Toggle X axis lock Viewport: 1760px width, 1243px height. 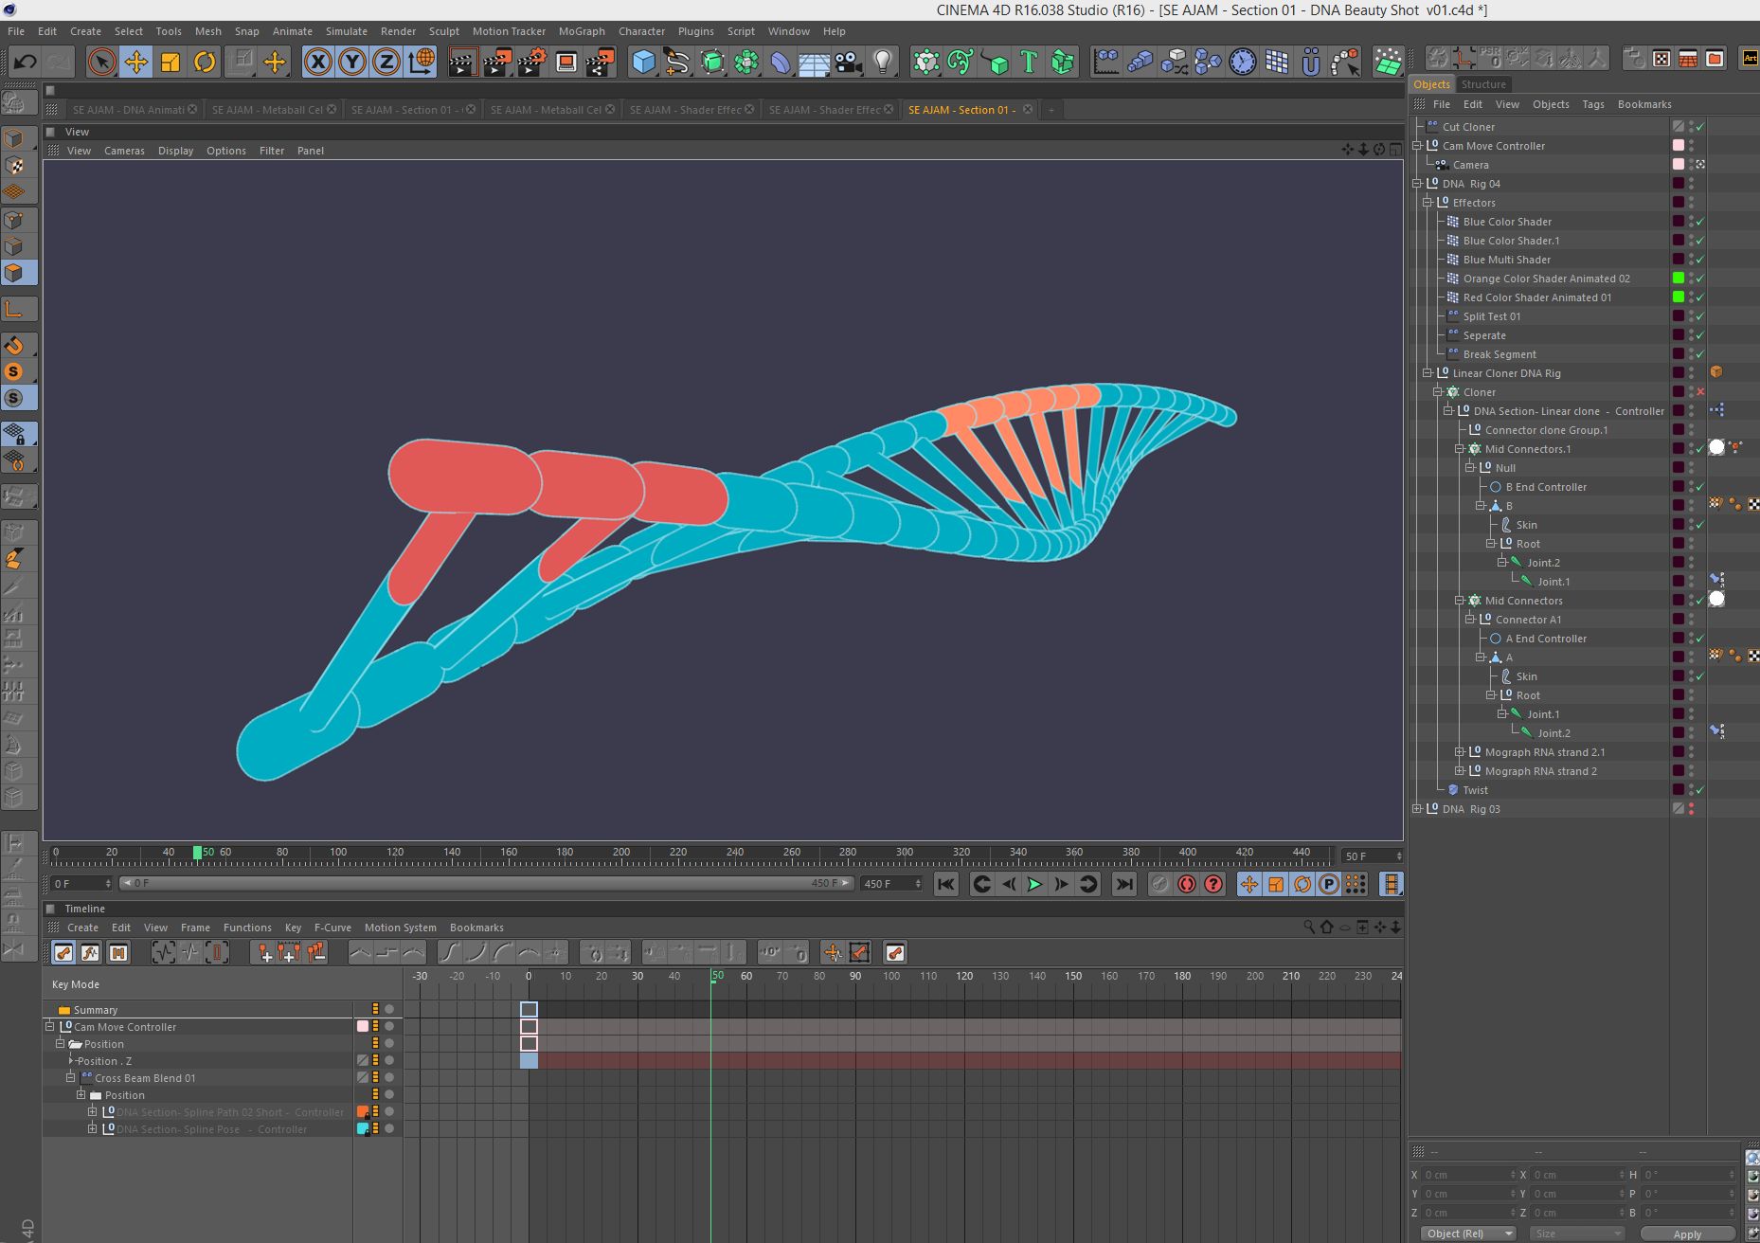(x=318, y=63)
